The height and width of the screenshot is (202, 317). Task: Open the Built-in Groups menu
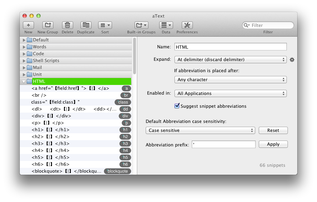tap(142, 25)
